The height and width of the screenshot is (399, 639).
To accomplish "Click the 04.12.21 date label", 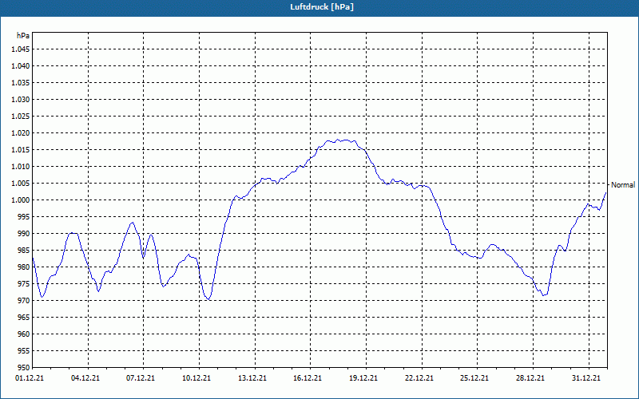I will 85,378.
